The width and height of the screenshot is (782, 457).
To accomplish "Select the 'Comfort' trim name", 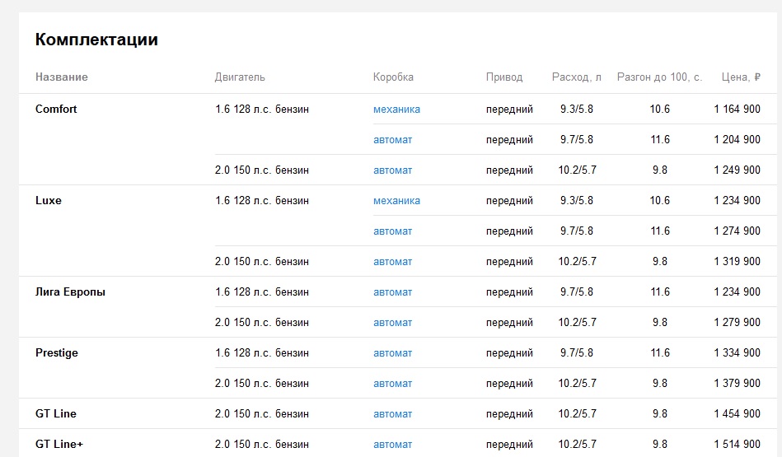I will [56, 110].
